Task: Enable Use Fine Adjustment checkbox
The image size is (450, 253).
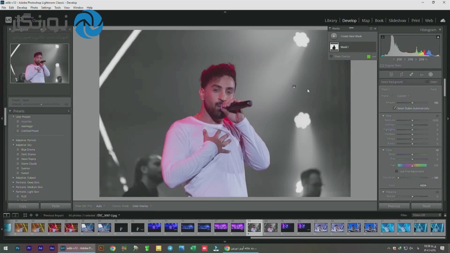Action: 397,171
